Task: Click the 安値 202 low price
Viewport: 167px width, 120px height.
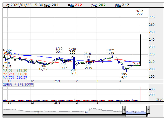Action: [98, 5]
